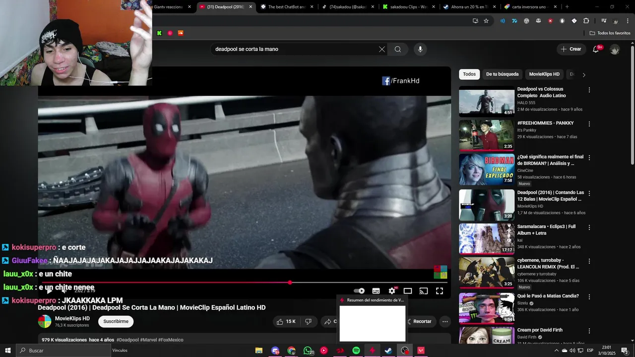The image size is (635, 357).
Task: Open Deadpool vs Colossus thumbnail
Action: coord(487,102)
